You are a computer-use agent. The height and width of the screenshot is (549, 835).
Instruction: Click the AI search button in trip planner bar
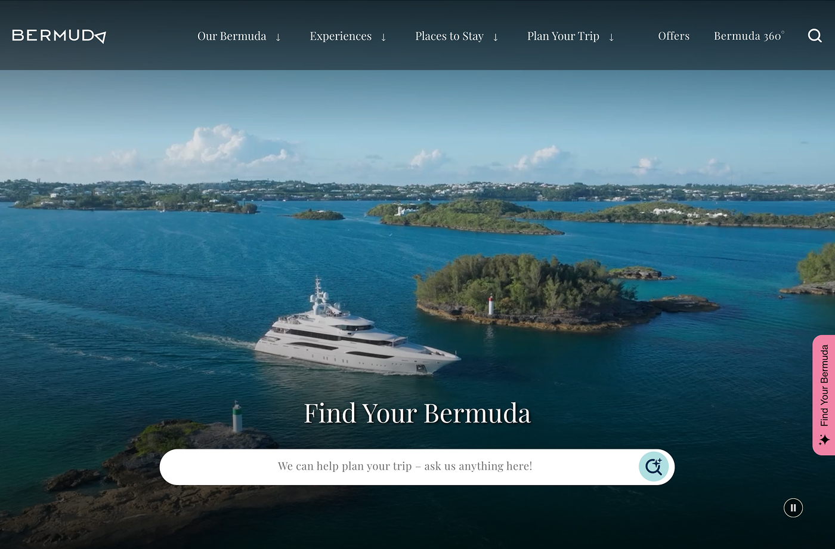click(x=654, y=467)
